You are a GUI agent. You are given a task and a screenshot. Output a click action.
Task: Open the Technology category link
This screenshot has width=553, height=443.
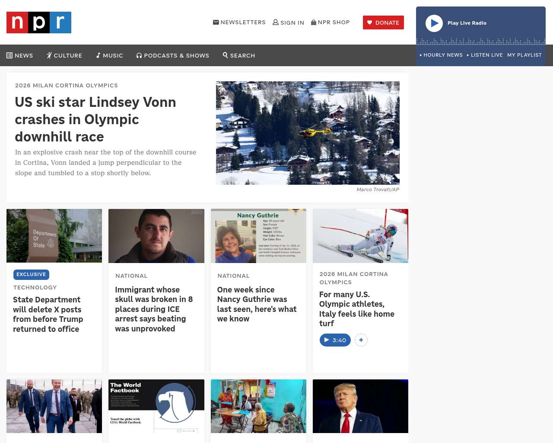tap(35, 287)
